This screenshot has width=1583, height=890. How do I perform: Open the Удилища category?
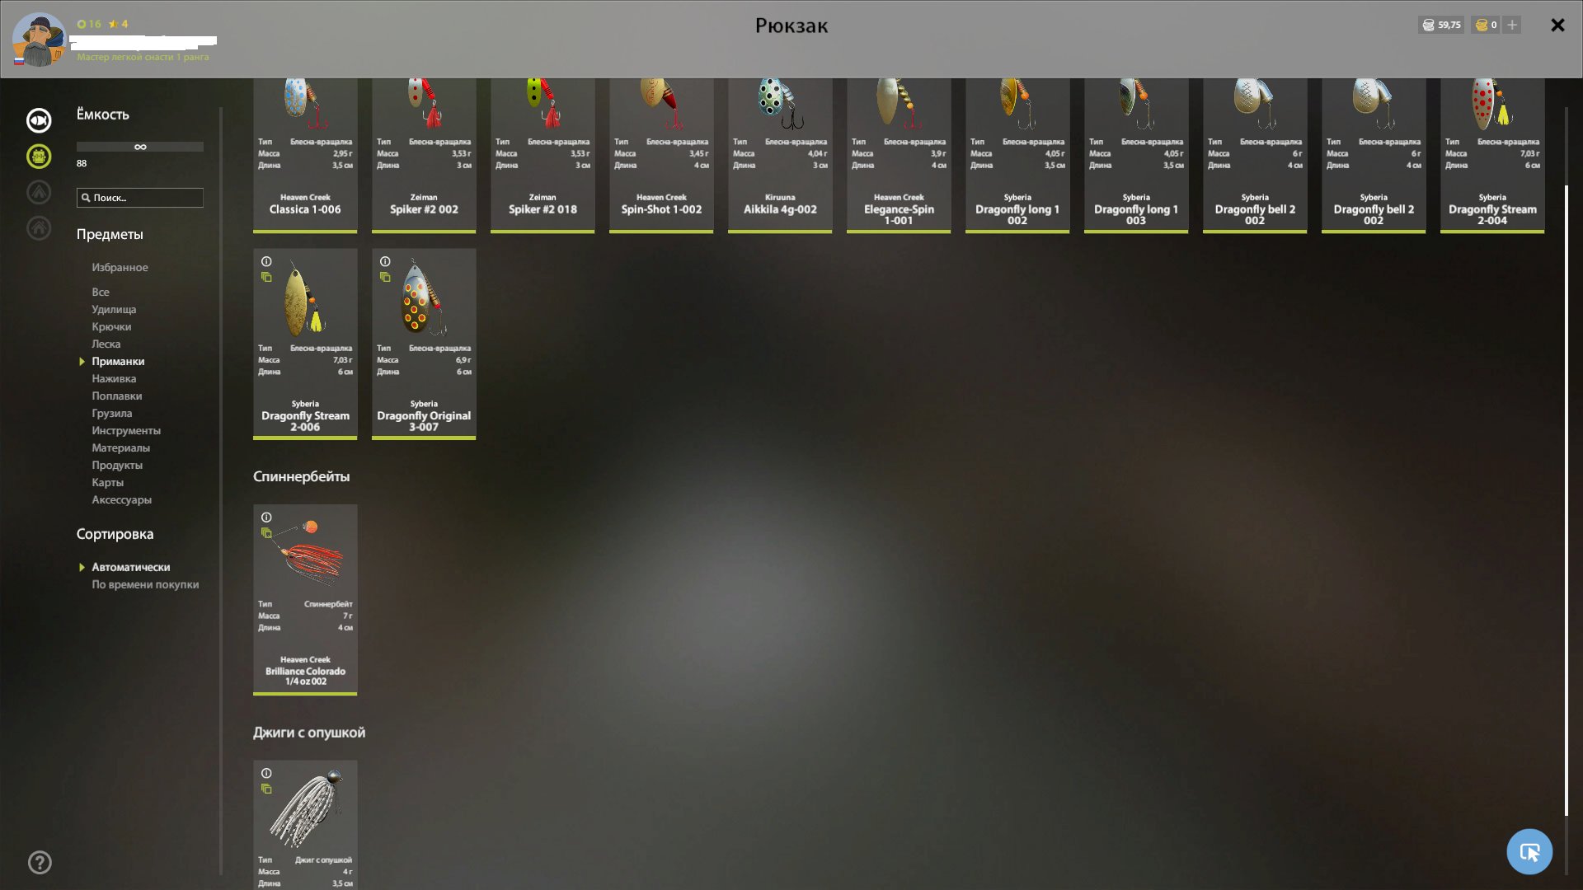pyautogui.click(x=114, y=309)
